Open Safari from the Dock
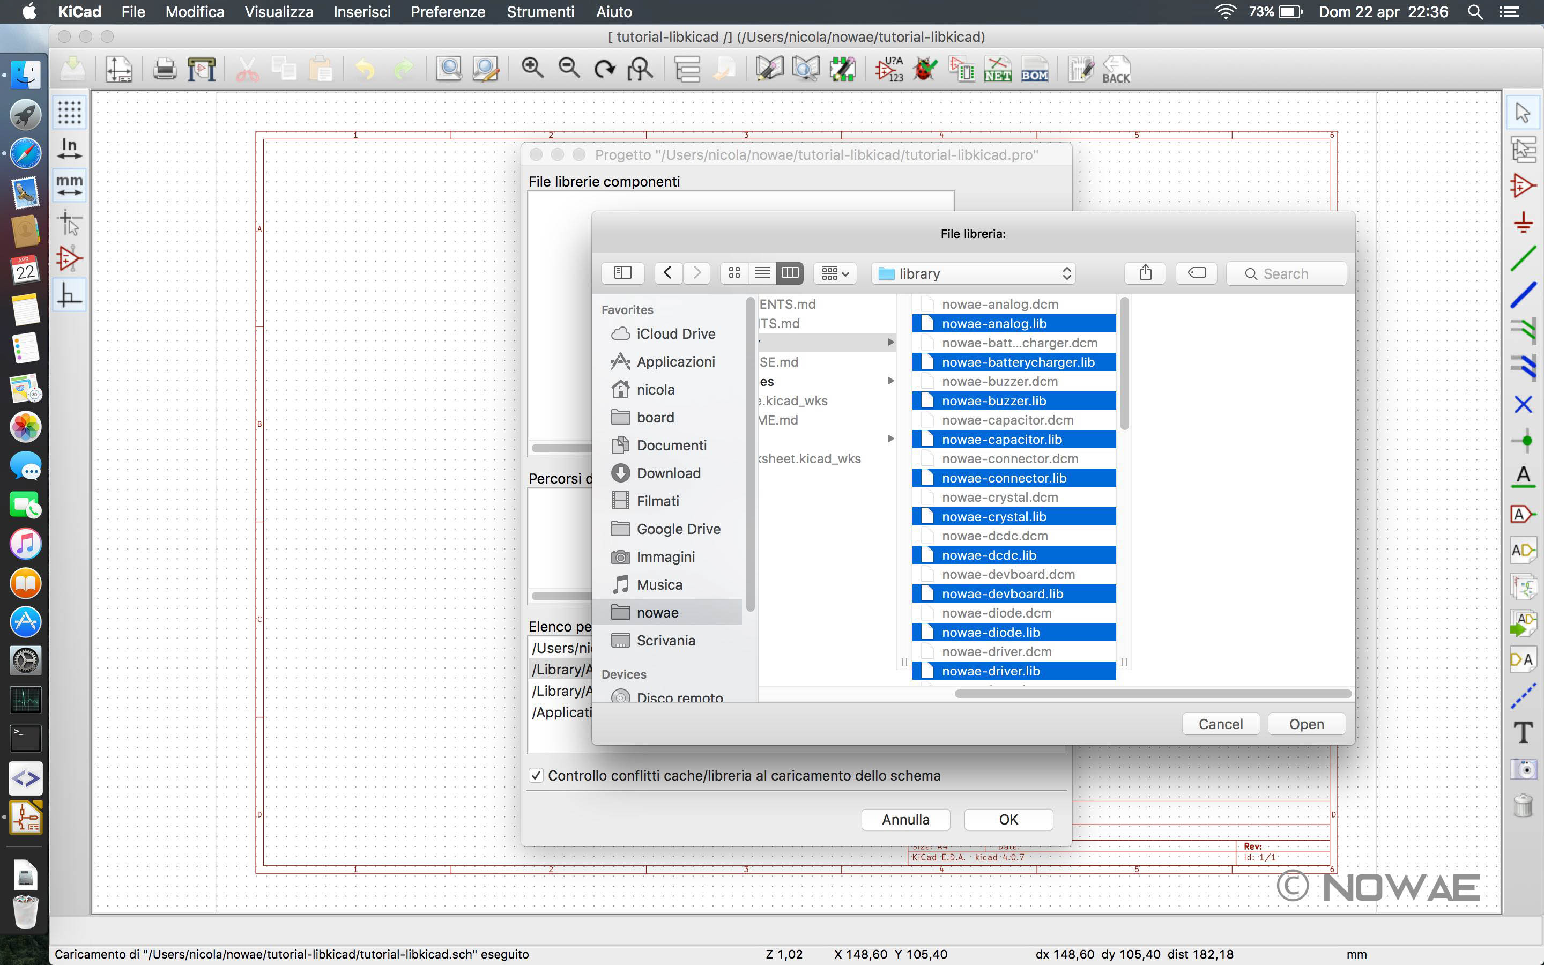This screenshot has width=1544, height=965. 26,154
